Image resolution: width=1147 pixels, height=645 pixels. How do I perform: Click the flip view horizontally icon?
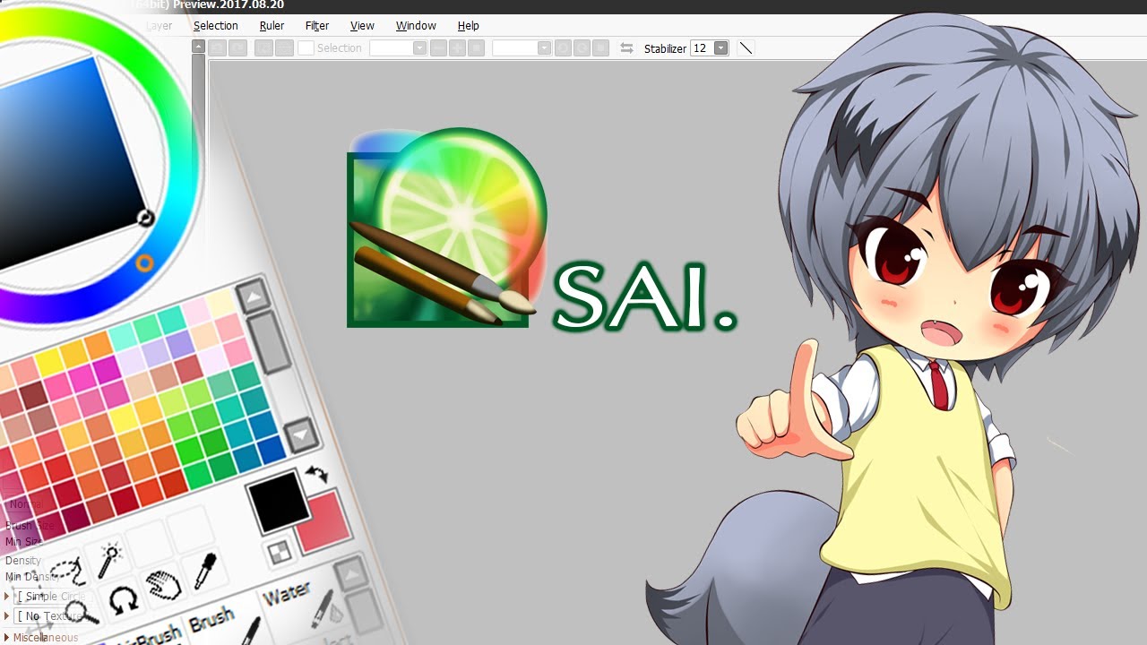[x=626, y=48]
